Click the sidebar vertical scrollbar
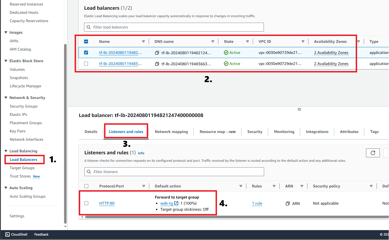Image resolution: width=389 pixels, height=240 pixels. [x=65, y=134]
